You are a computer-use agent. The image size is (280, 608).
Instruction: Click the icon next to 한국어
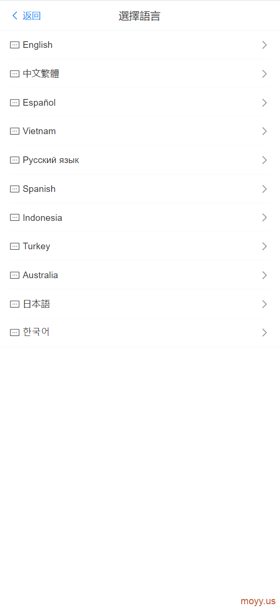[x=15, y=333]
